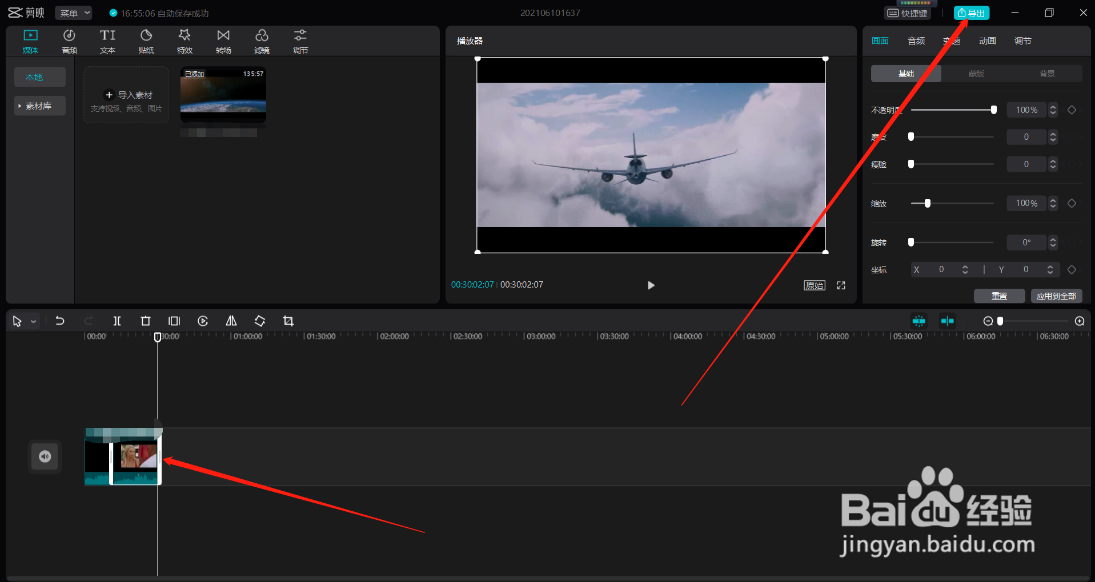Switch to 动画 animation tab
This screenshot has height=582, width=1095.
[x=988, y=41]
